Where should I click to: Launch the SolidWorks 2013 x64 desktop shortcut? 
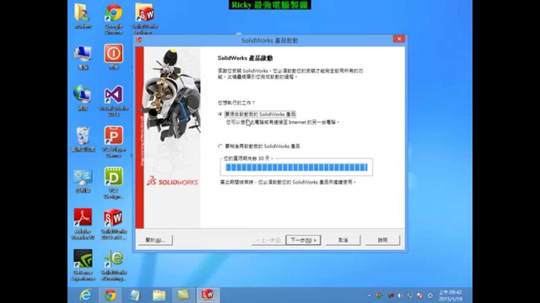point(113,224)
